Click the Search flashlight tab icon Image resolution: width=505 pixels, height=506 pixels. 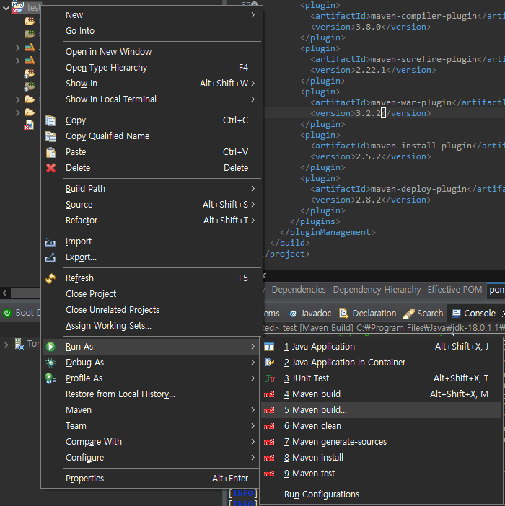409,314
